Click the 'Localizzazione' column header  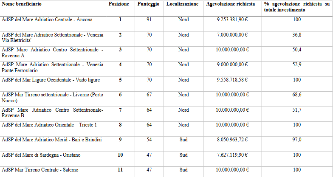click(x=183, y=4)
